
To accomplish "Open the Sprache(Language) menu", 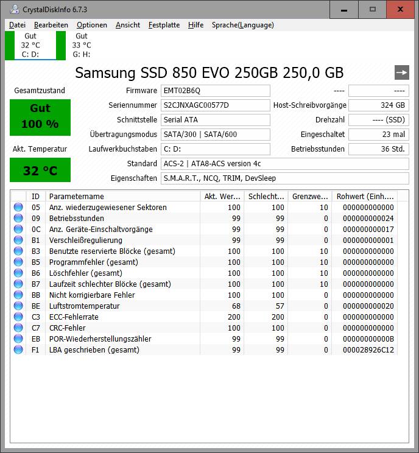I will [243, 25].
